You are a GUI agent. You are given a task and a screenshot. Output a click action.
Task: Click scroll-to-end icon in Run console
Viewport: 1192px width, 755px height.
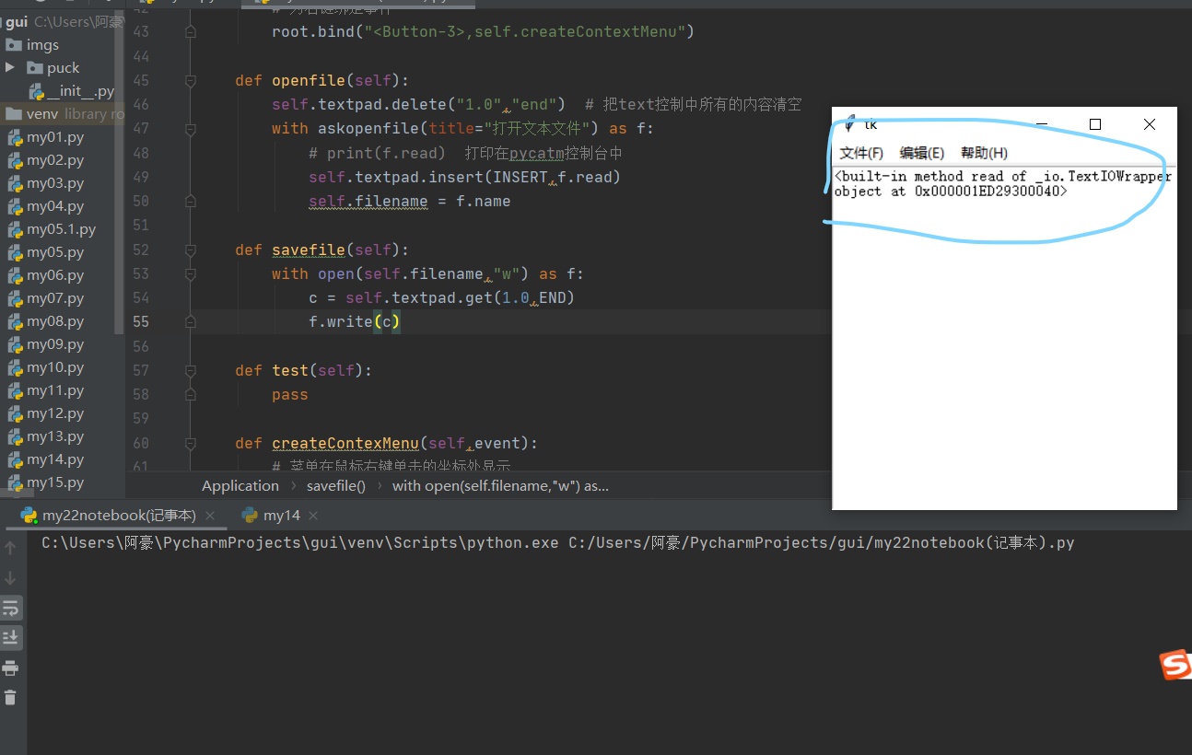(11, 637)
